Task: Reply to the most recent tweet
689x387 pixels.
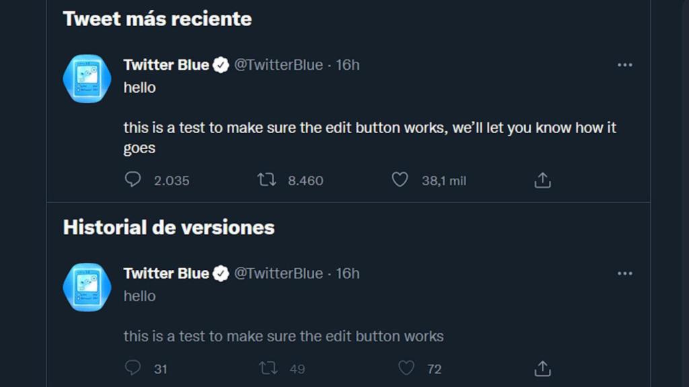Action: point(133,180)
